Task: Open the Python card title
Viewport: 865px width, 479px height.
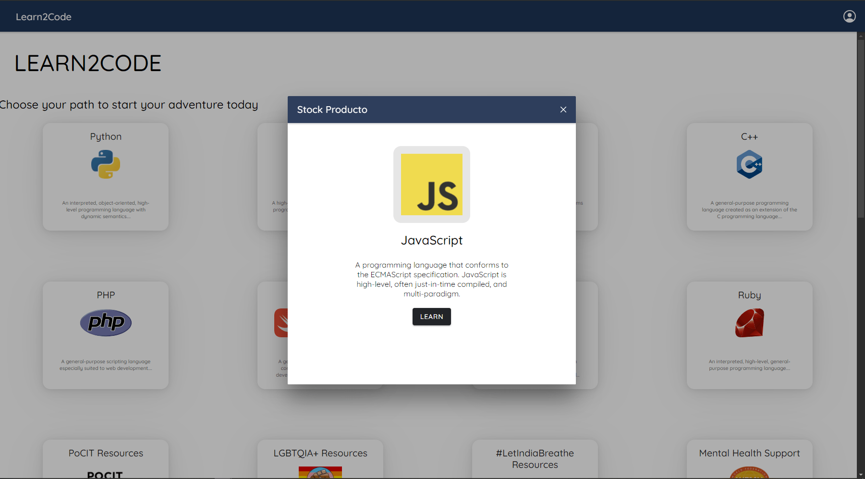Action: point(106,136)
